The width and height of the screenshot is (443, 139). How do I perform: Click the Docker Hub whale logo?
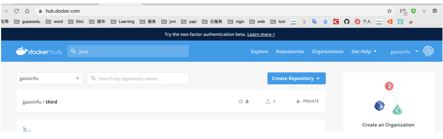click(39, 51)
